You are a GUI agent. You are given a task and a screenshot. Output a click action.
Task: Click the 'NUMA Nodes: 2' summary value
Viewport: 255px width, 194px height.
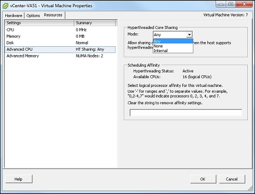[x=89, y=56]
